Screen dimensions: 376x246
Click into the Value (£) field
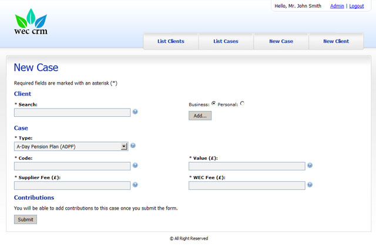pyautogui.click(x=247, y=166)
